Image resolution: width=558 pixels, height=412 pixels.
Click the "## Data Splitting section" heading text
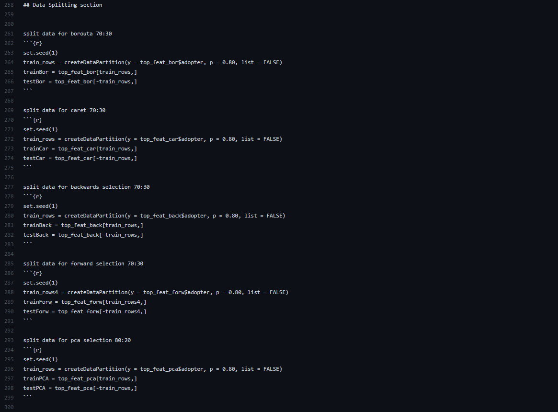pyautogui.click(x=62, y=5)
